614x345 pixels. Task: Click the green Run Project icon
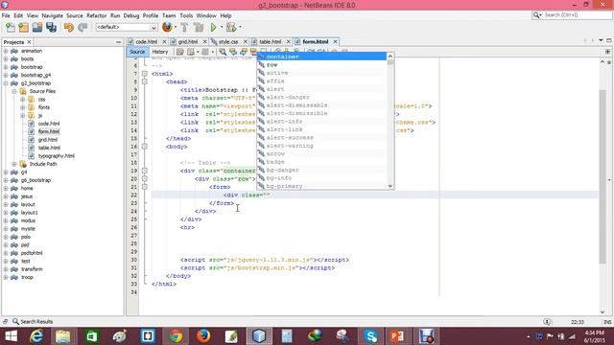click(213, 28)
